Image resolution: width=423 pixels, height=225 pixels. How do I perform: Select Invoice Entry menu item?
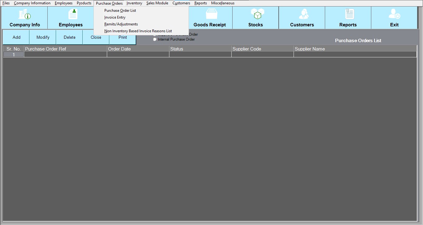[x=115, y=17]
